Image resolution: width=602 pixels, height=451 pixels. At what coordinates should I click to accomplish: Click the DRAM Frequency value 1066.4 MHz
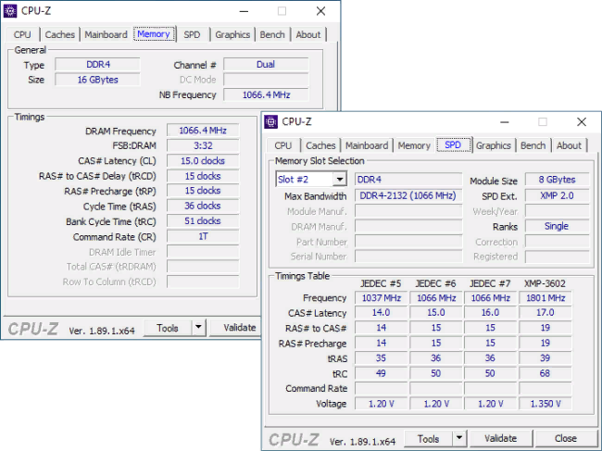[203, 131]
